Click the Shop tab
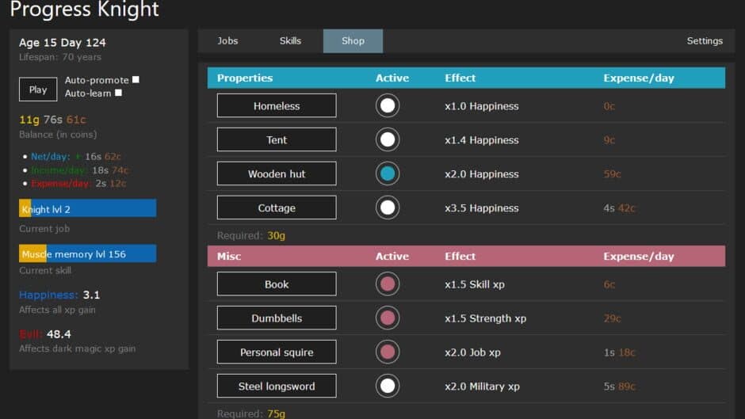 tap(353, 41)
